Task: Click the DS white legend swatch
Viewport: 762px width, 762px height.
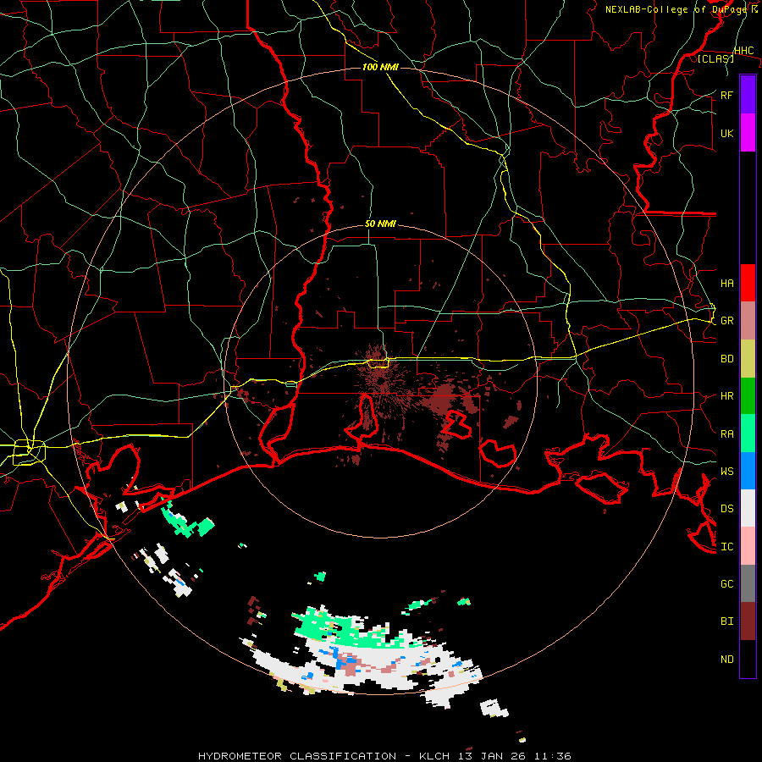Action: 748,508
